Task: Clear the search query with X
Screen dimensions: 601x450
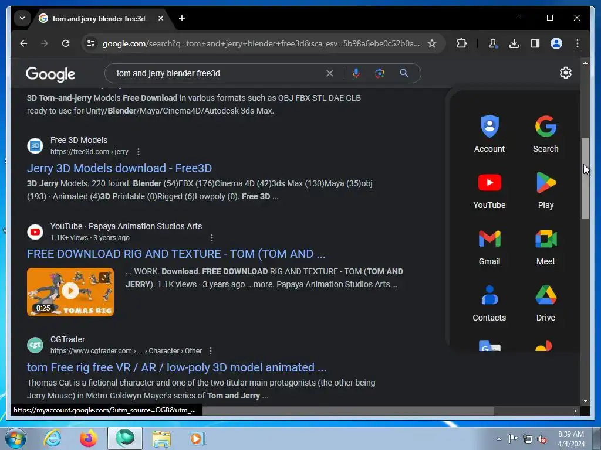Action: pos(330,73)
